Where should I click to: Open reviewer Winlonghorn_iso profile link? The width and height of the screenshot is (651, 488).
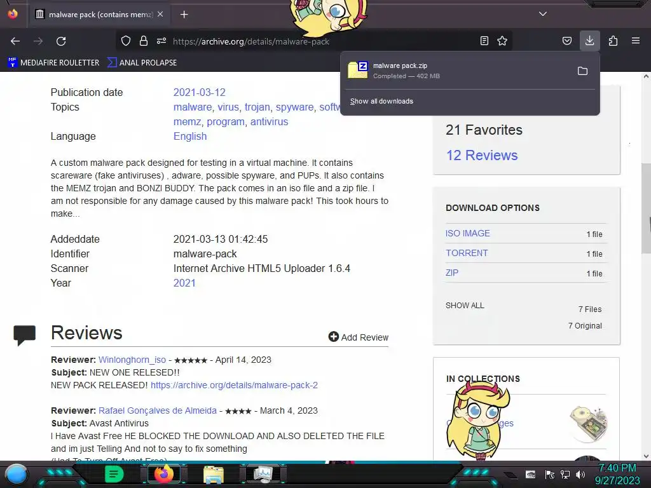pyautogui.click(x=132, y=360)
